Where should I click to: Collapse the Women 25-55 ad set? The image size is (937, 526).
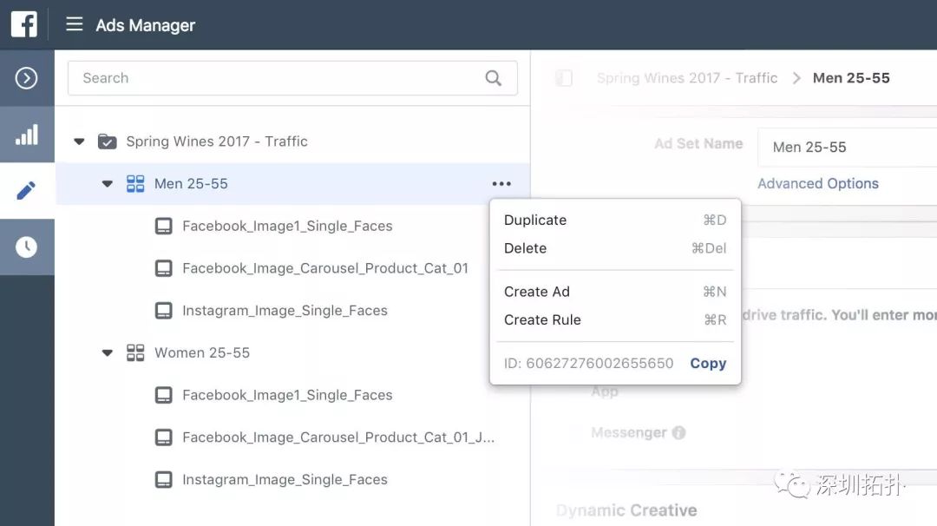pyautogui.click(x=107, y=352)
